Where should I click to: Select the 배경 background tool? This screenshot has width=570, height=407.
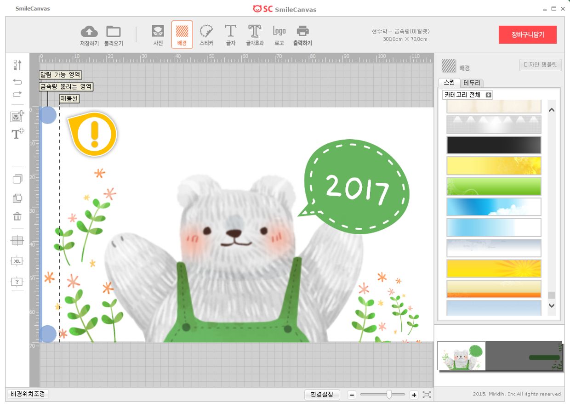point(182,34)
